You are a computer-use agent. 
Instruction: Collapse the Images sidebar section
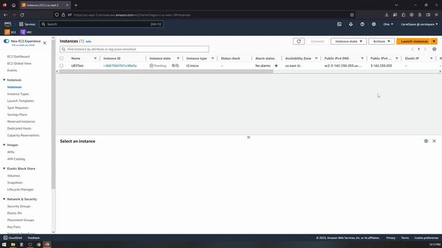pyautogui.click(x=4, y=145)
